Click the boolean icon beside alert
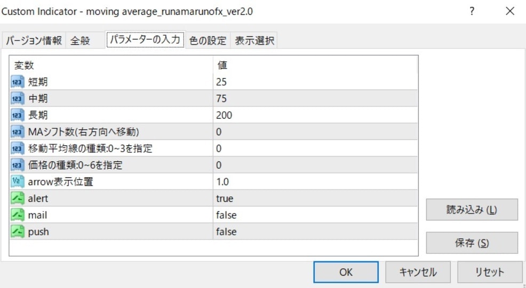The image size is (526, 288). (18, 198)
